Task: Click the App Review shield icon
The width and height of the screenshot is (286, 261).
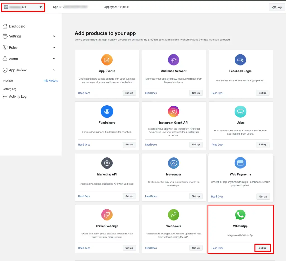Action: point(5,70)
